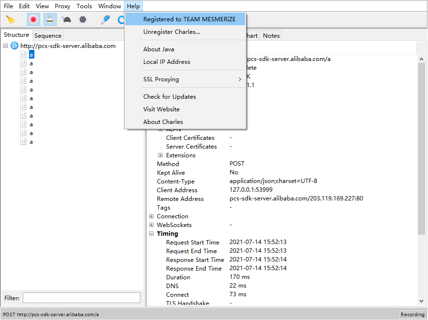
Task: Select the Content-Type label
Action: click(176, 181)
